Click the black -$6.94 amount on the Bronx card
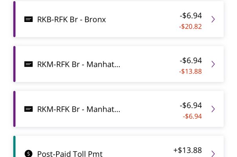237x157 pixels. [x=191, y=16]
